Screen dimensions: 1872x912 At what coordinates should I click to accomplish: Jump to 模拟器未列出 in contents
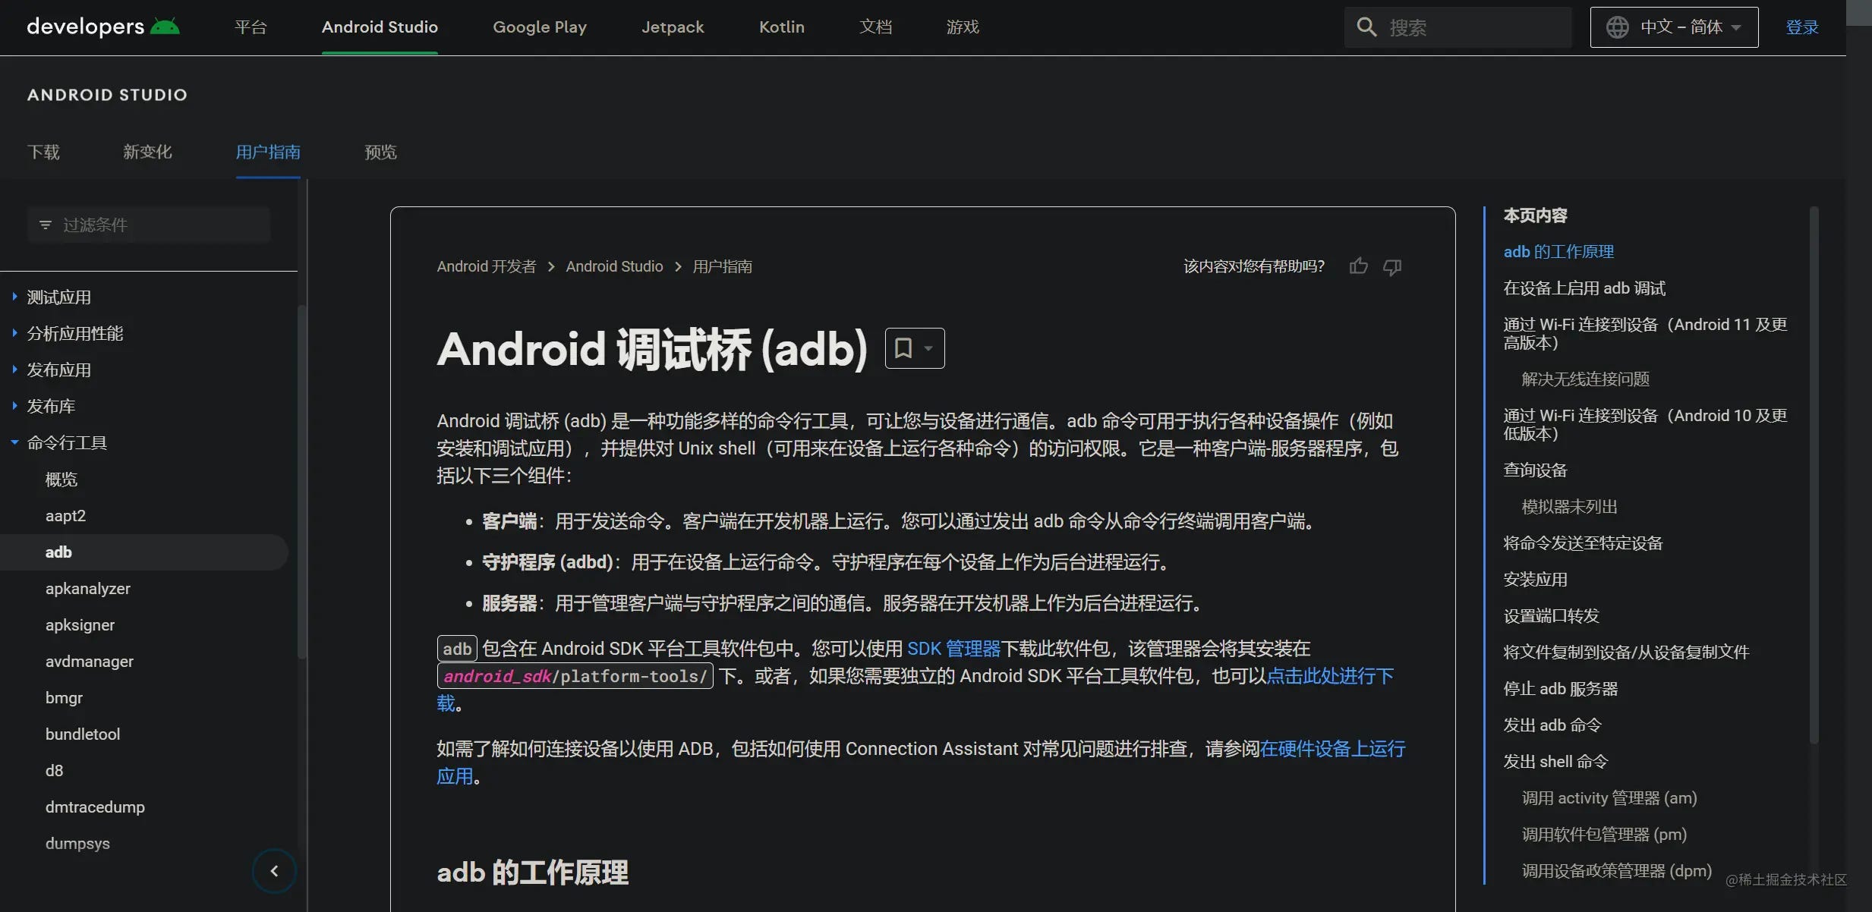coord(1569,506)
